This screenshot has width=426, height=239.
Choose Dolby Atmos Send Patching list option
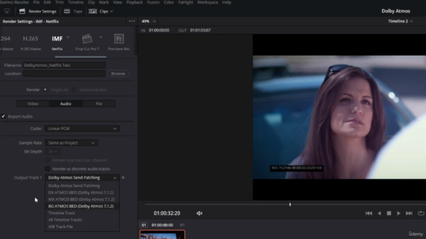point(82,186)
